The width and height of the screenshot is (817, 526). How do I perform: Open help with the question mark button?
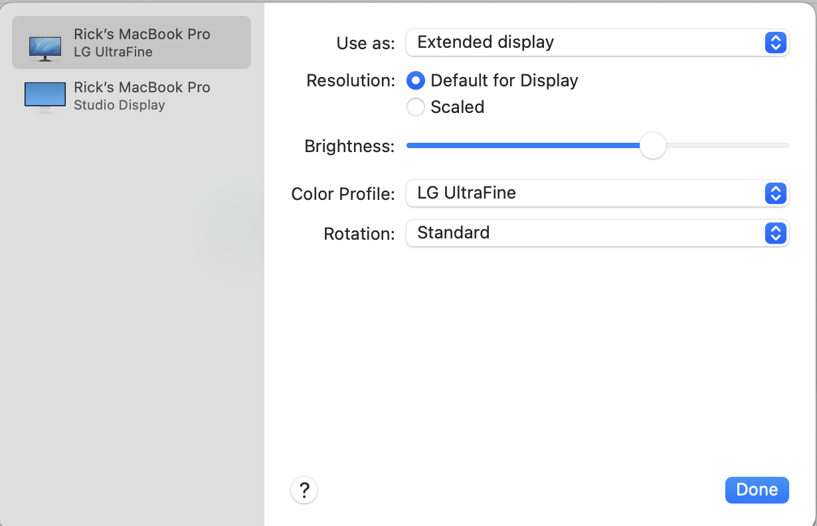point(304,491)
